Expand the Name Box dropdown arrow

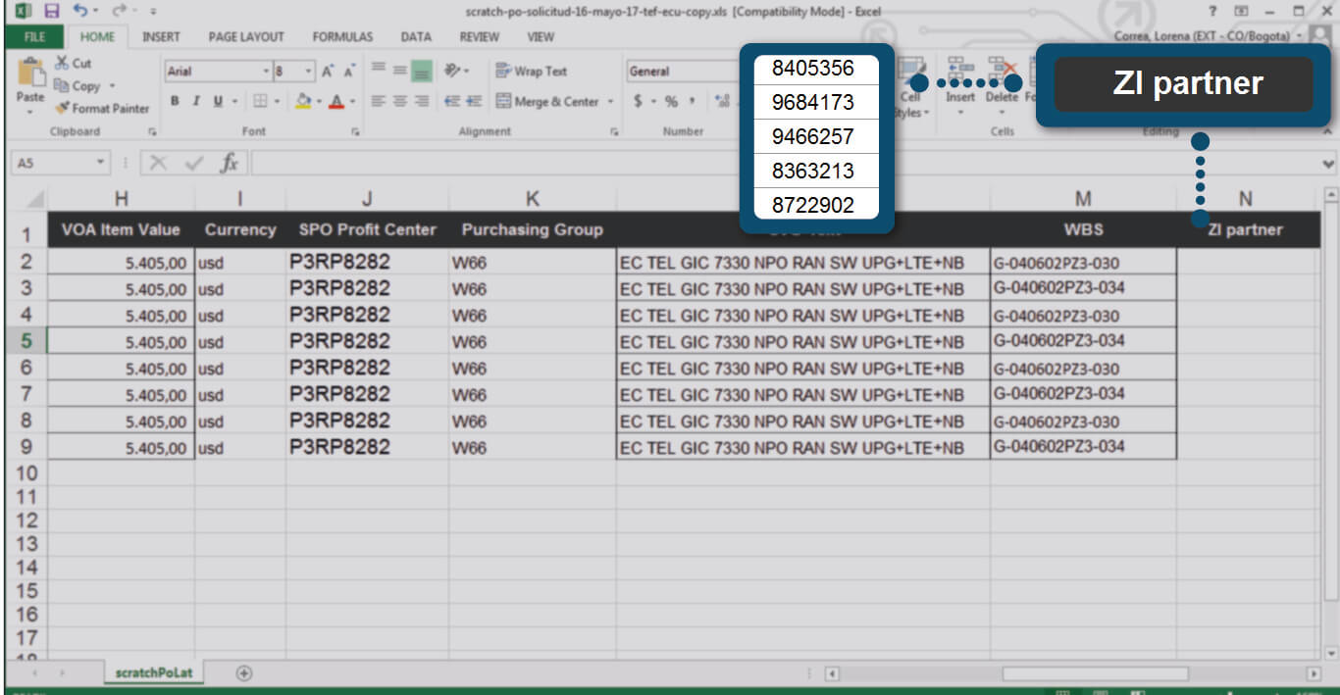(102, 165)
